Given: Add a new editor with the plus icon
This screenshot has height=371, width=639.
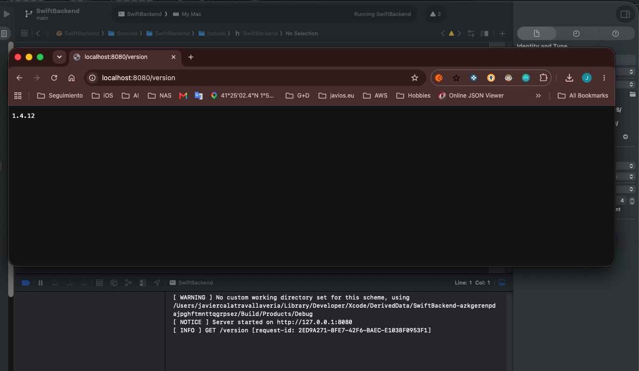Looking at the screenshot, I should tap(502, 33).
